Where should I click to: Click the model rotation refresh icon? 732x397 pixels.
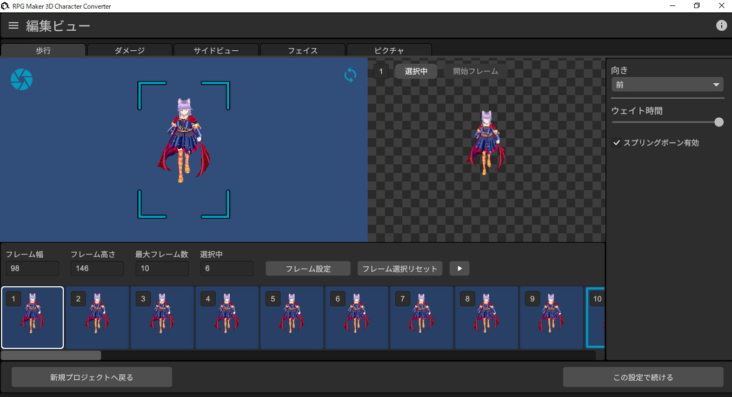coord(350,75)
